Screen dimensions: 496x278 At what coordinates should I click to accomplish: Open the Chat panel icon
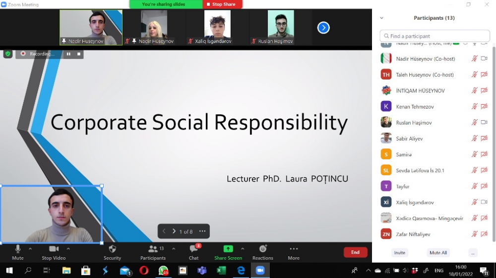point(193,249)
